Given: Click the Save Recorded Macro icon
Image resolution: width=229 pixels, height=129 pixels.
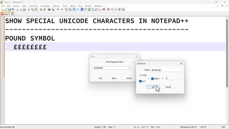Looking at the screenshot, I should (123, 10).
